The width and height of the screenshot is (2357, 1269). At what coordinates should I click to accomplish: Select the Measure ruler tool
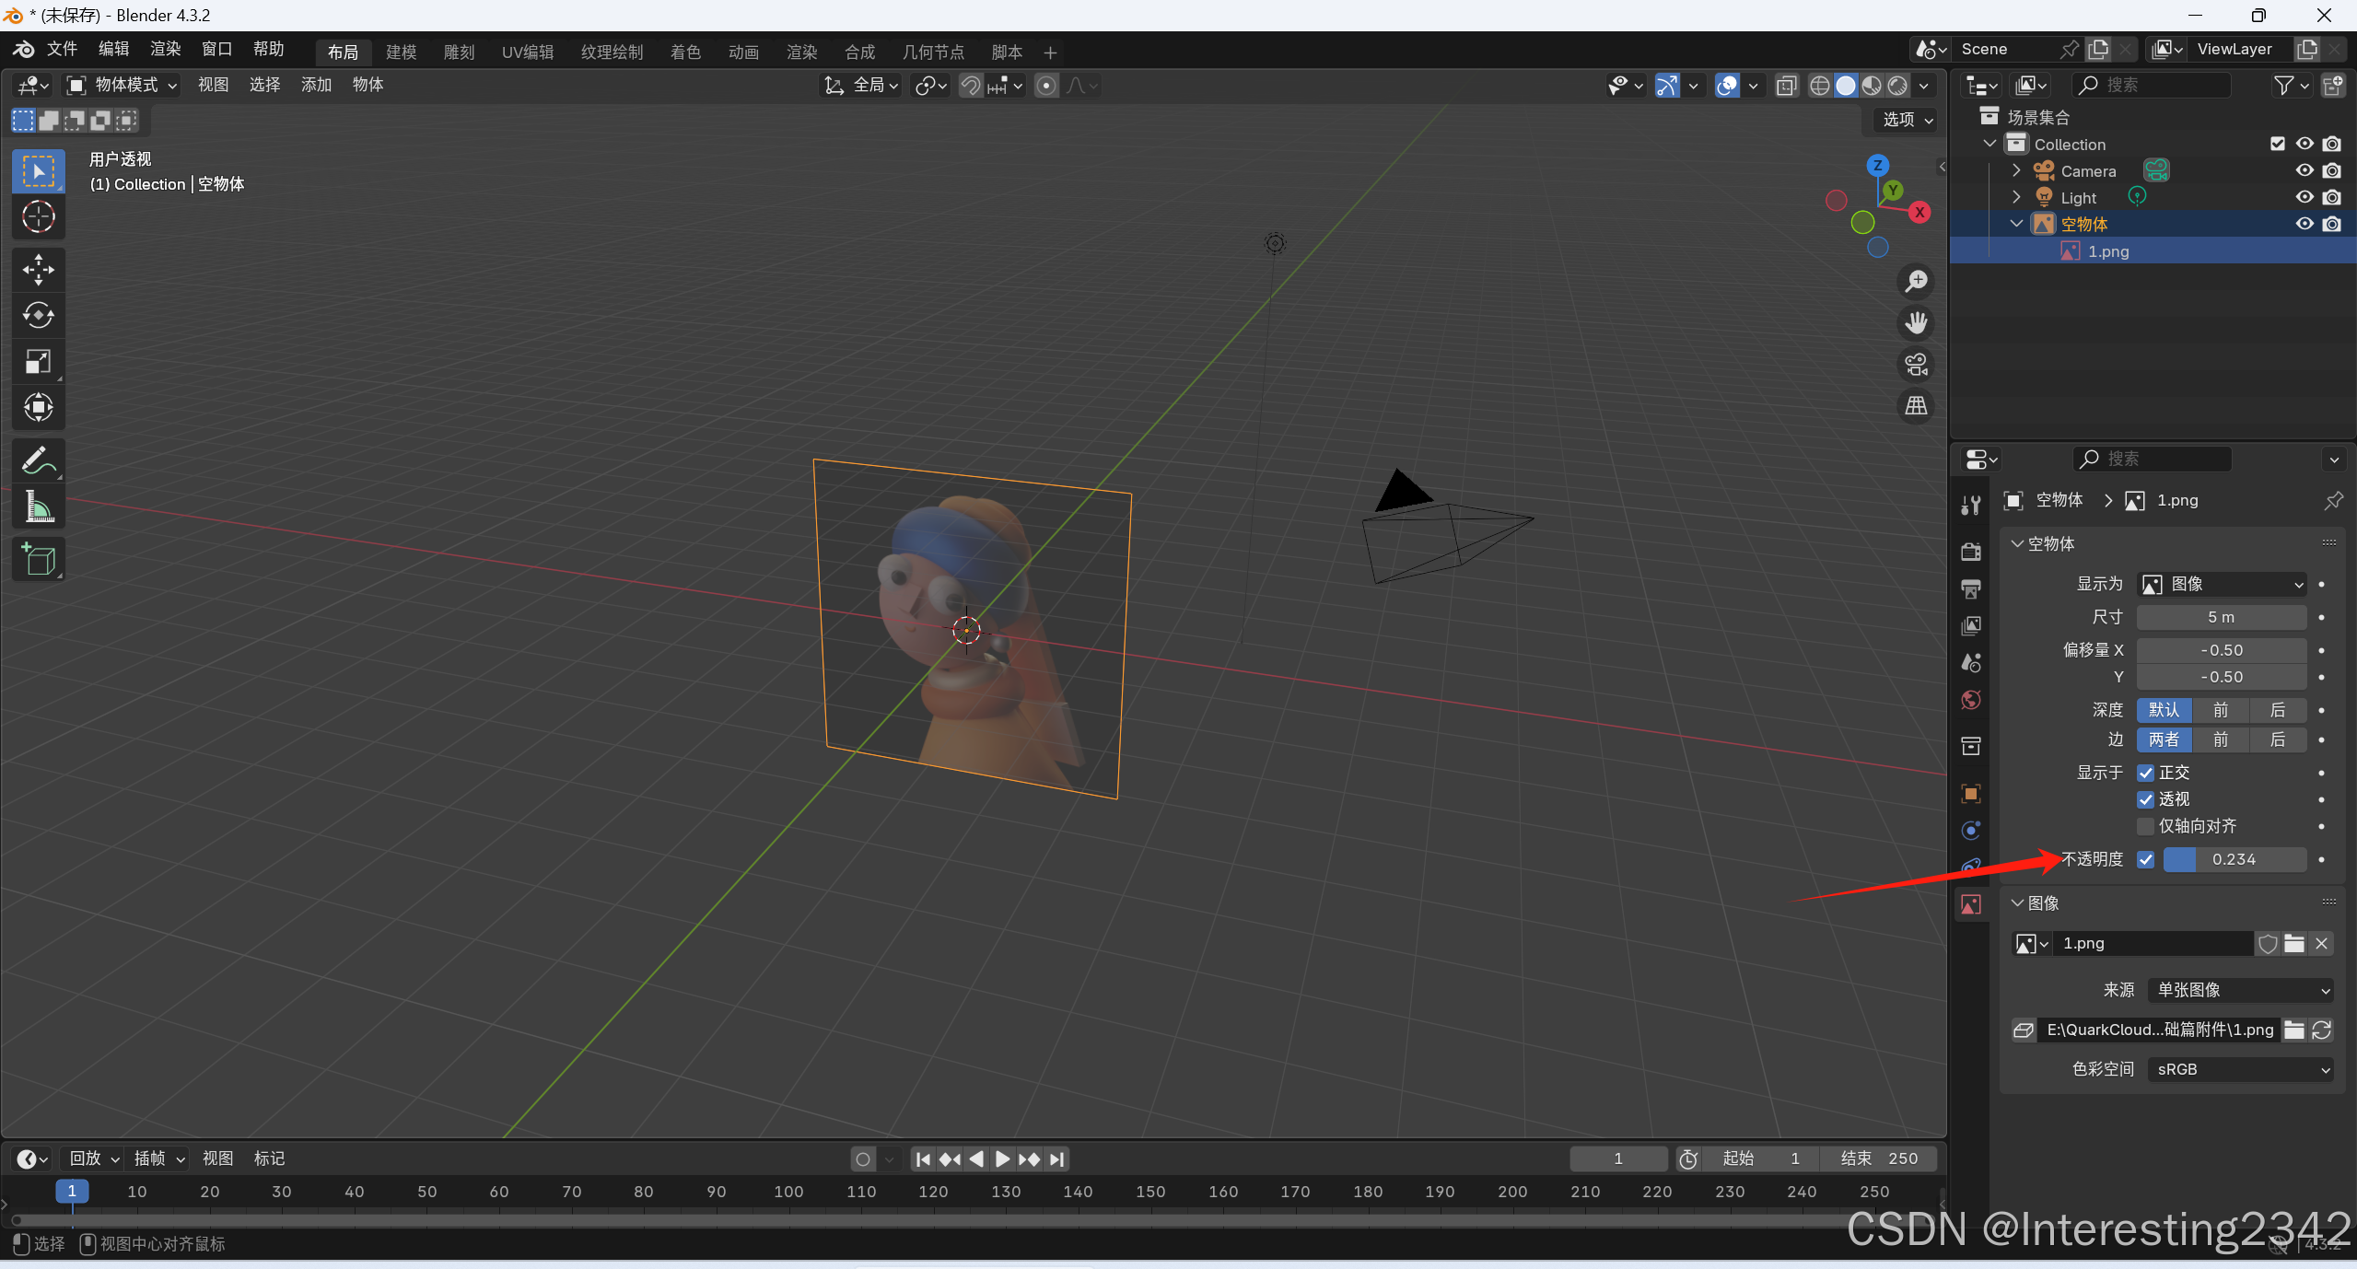38,506
